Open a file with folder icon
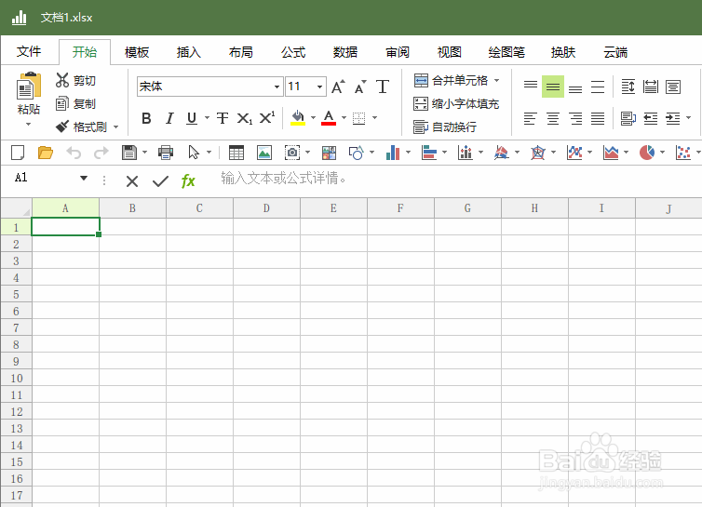Image resolution: width=702 pixels, height=507 pixels. 46,153
